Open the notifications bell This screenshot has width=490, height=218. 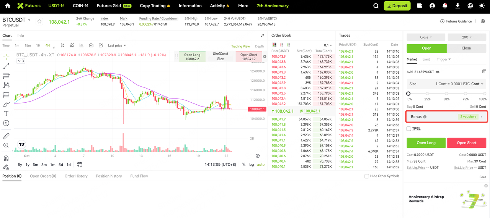(x=445, y=6)
